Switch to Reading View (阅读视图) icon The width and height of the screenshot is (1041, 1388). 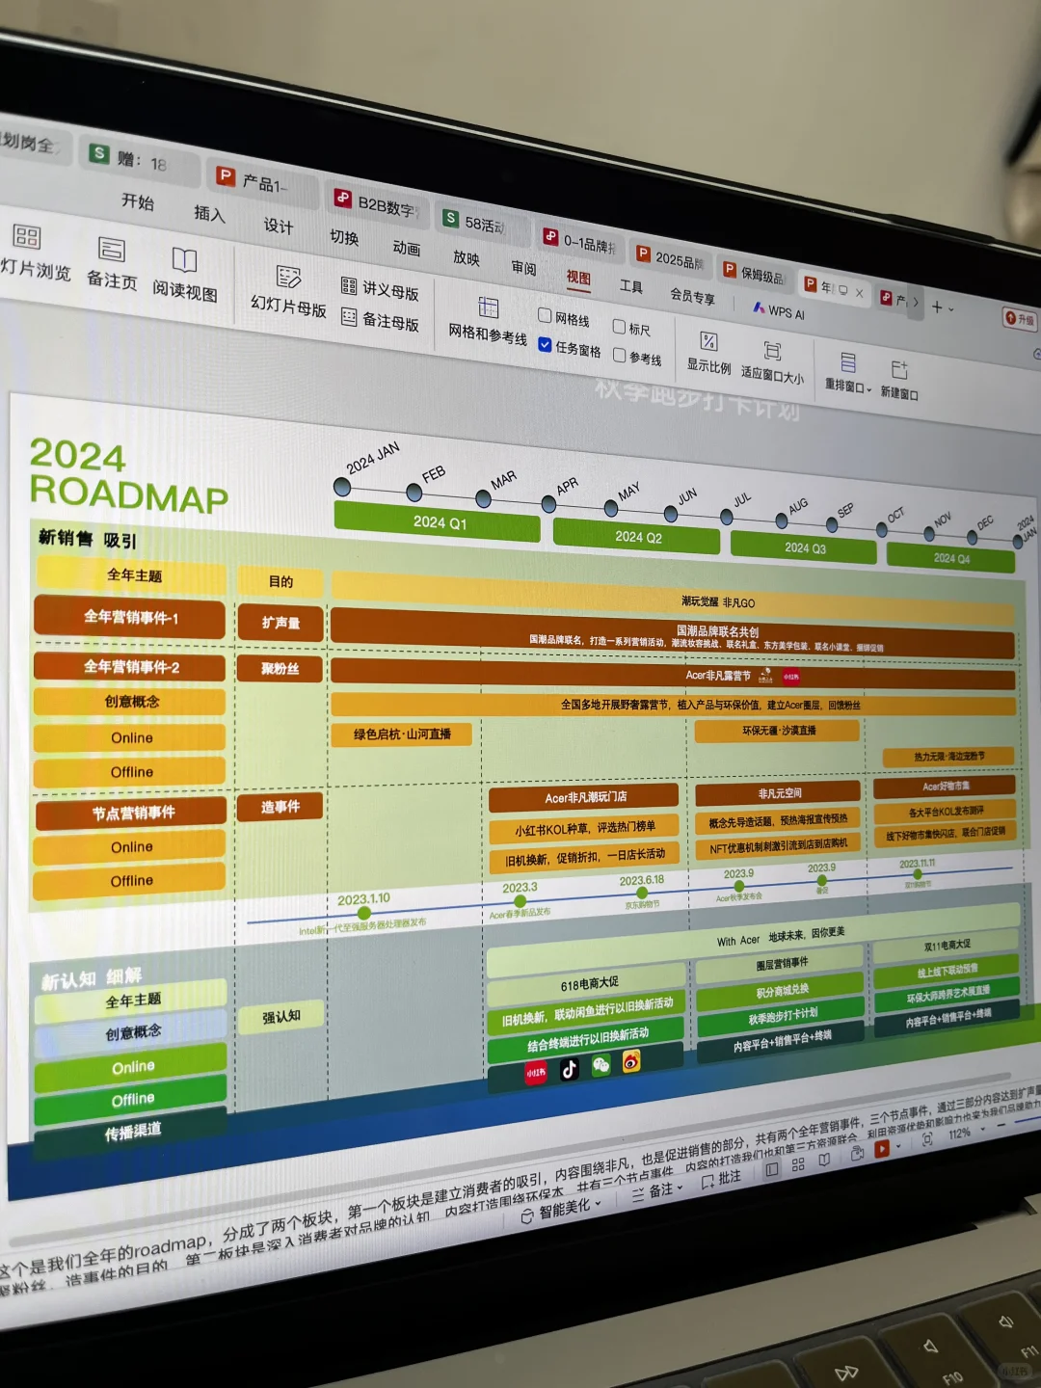tap(184, 260)
